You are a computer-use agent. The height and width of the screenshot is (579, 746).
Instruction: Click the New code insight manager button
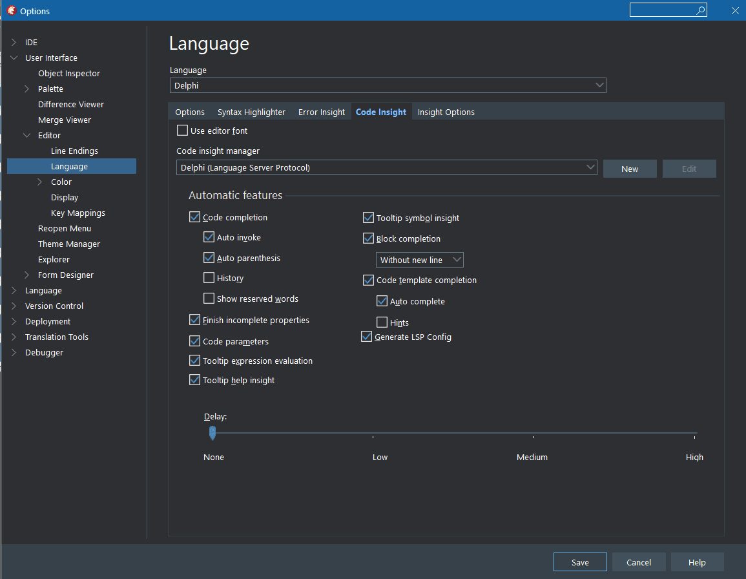pyautogui.click(x=629, y=168)
